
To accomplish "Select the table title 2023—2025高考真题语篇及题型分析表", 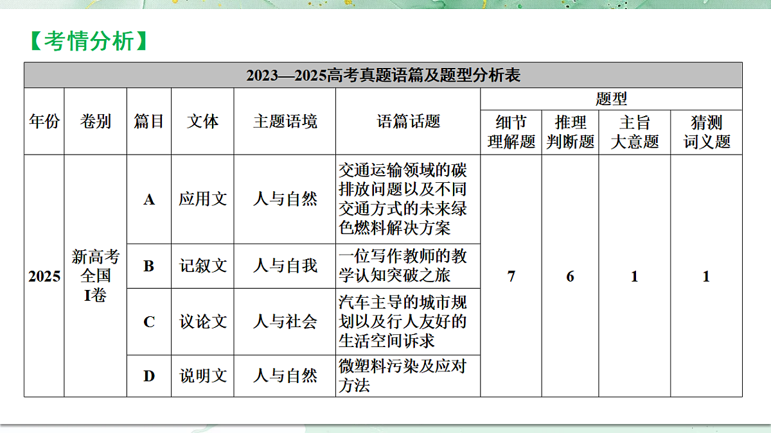I will (x=383, y=76).
